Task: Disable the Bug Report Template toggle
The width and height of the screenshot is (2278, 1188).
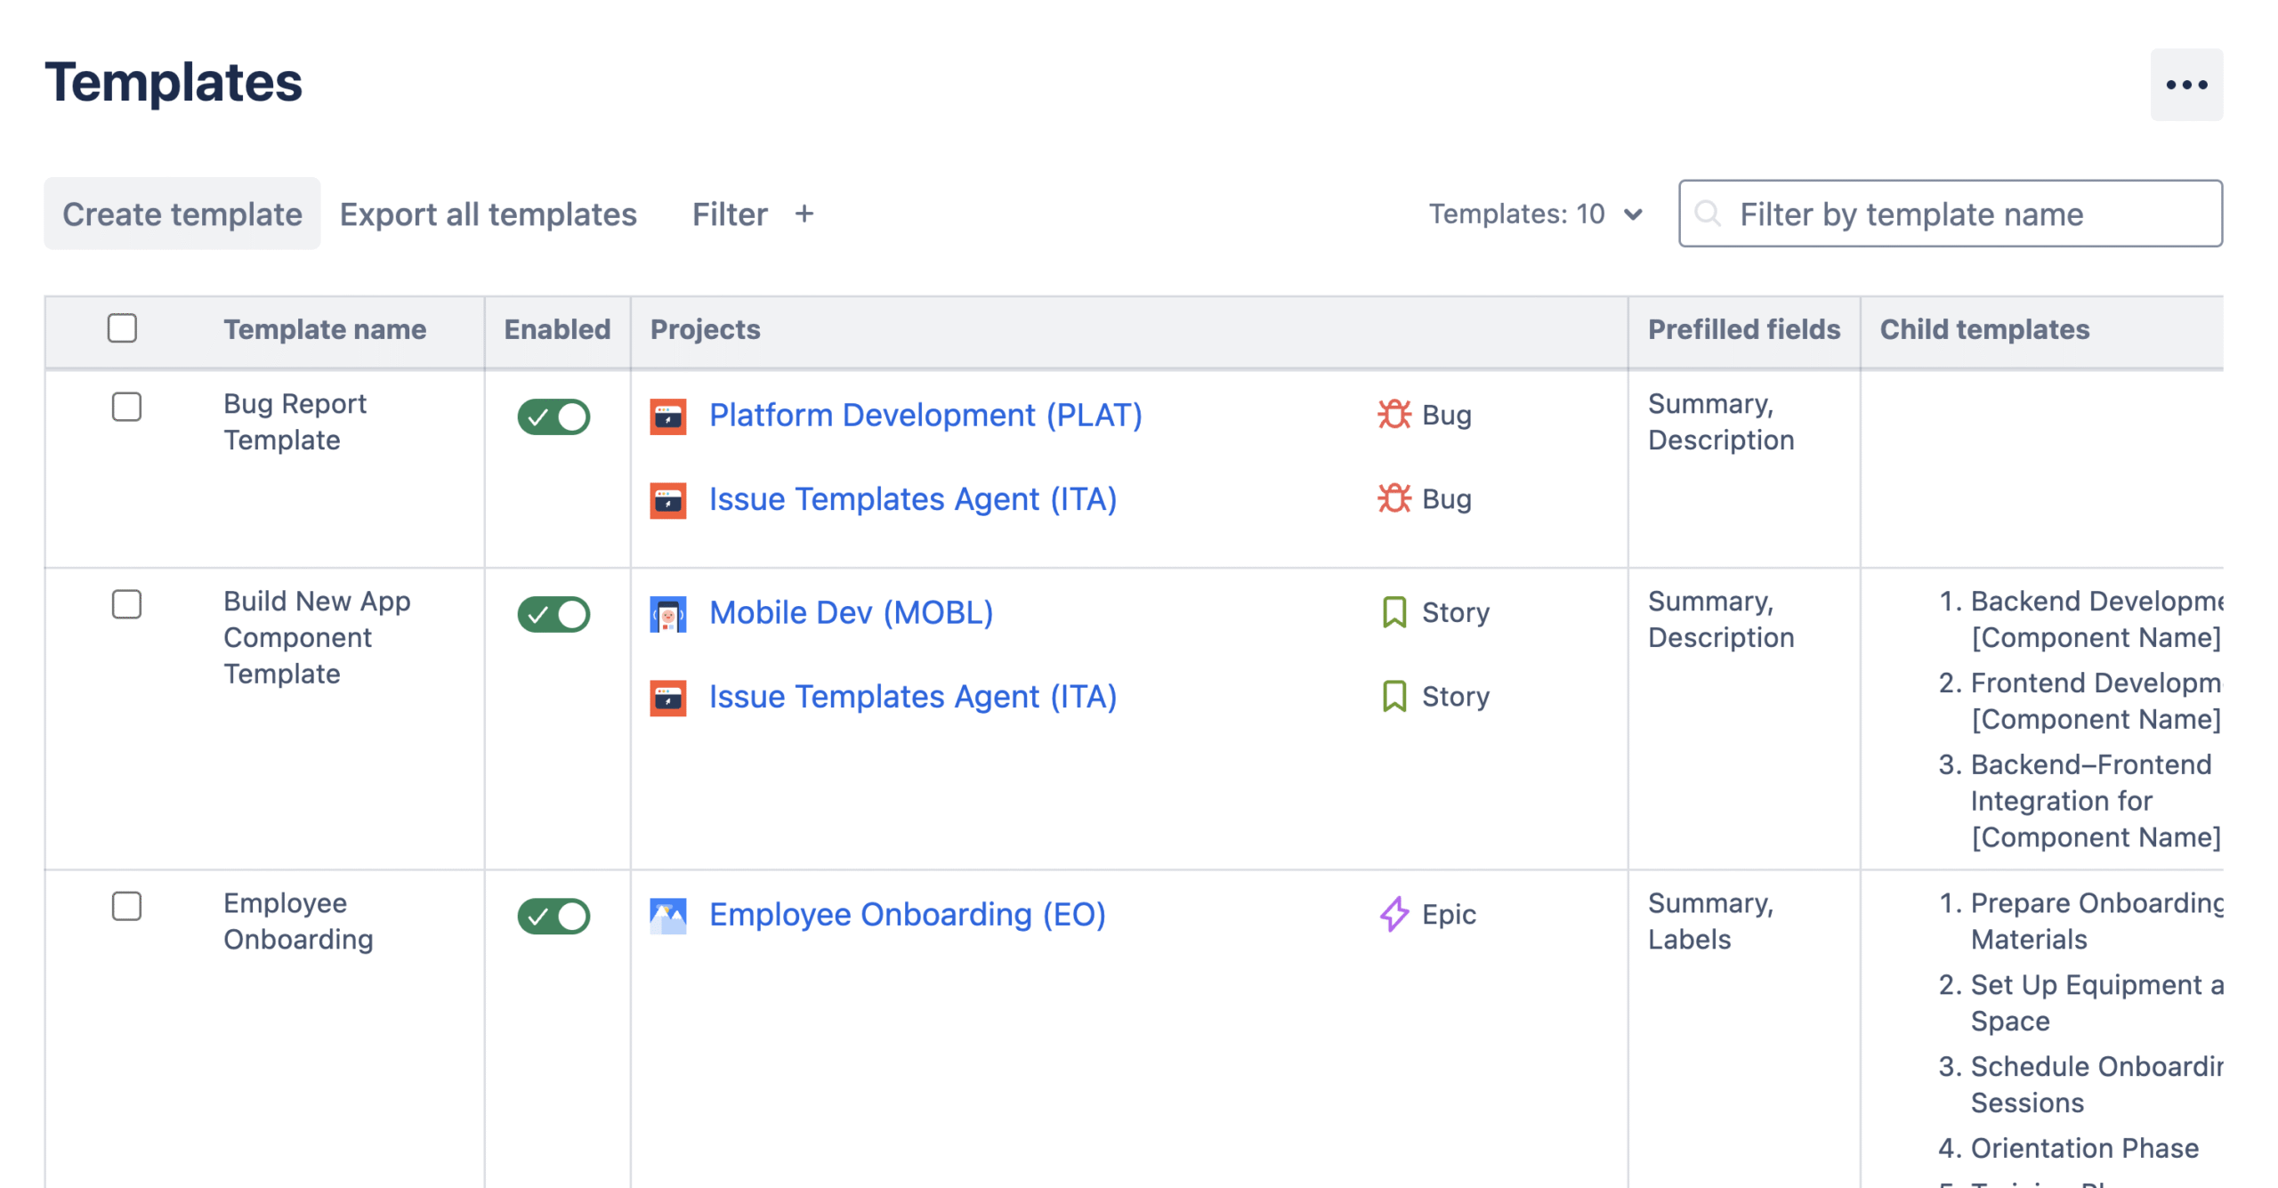Action: click(x=553, y=416)
